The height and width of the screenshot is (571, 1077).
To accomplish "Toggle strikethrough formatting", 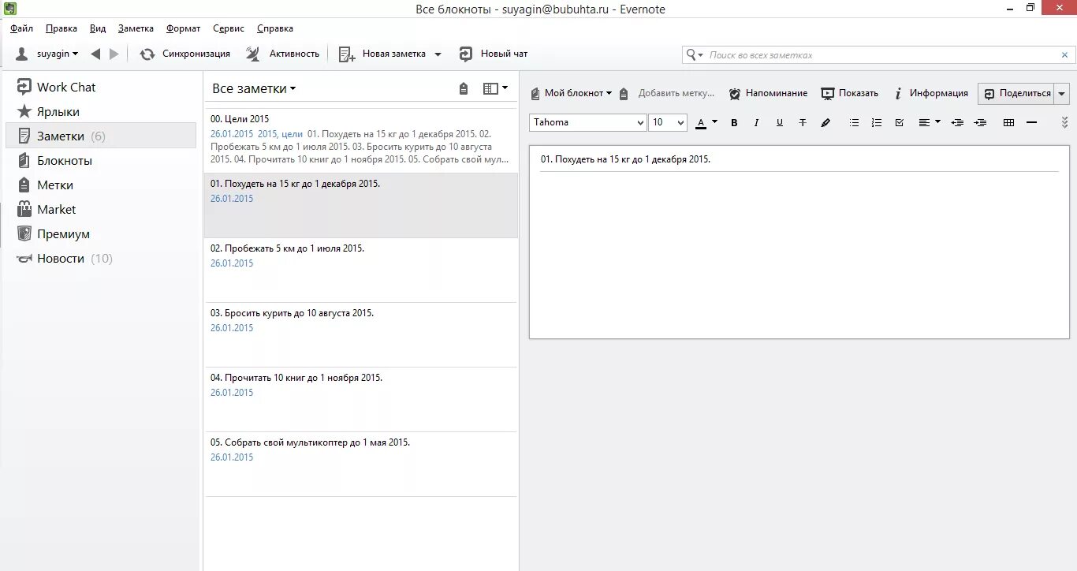I will (803, 123).
